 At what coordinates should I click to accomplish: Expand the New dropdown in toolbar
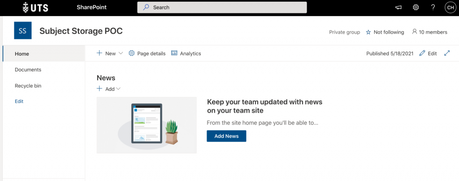tap(110, 53)
